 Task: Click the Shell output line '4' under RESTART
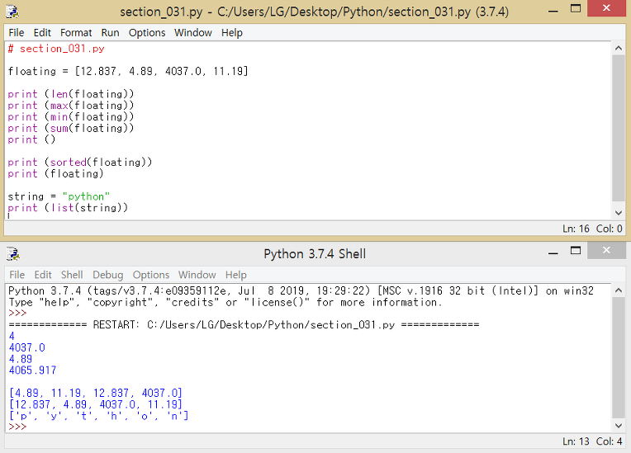tap(12, 336)
